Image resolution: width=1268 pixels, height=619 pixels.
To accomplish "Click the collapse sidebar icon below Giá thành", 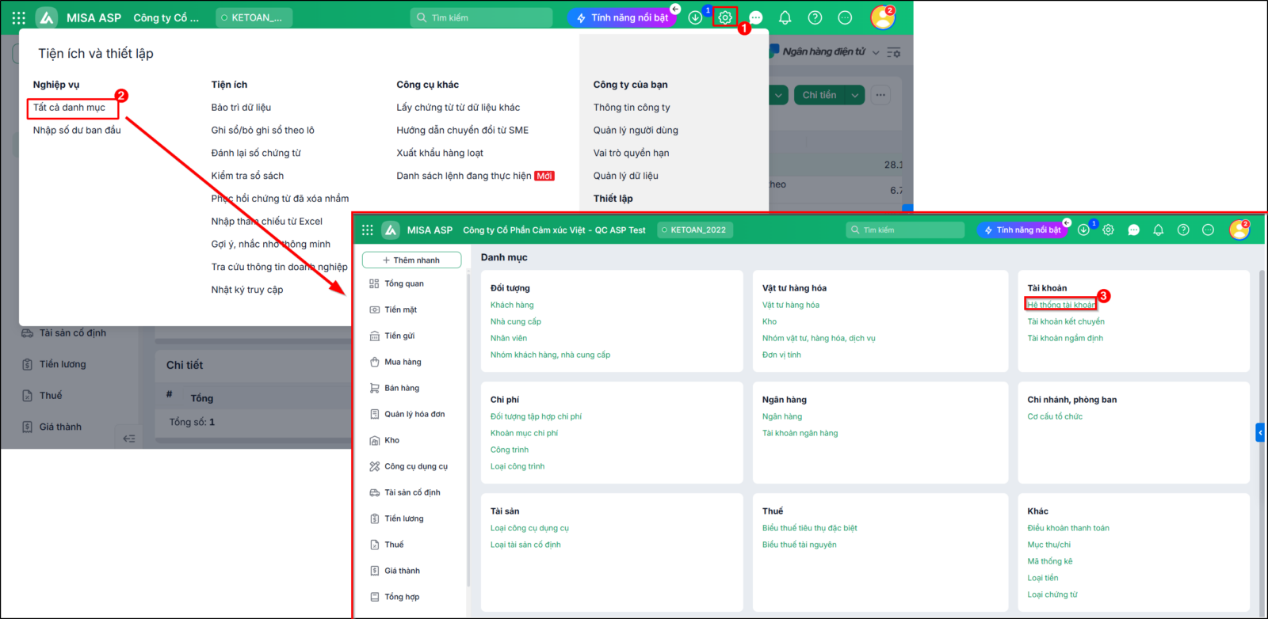I will pos(129,439).
